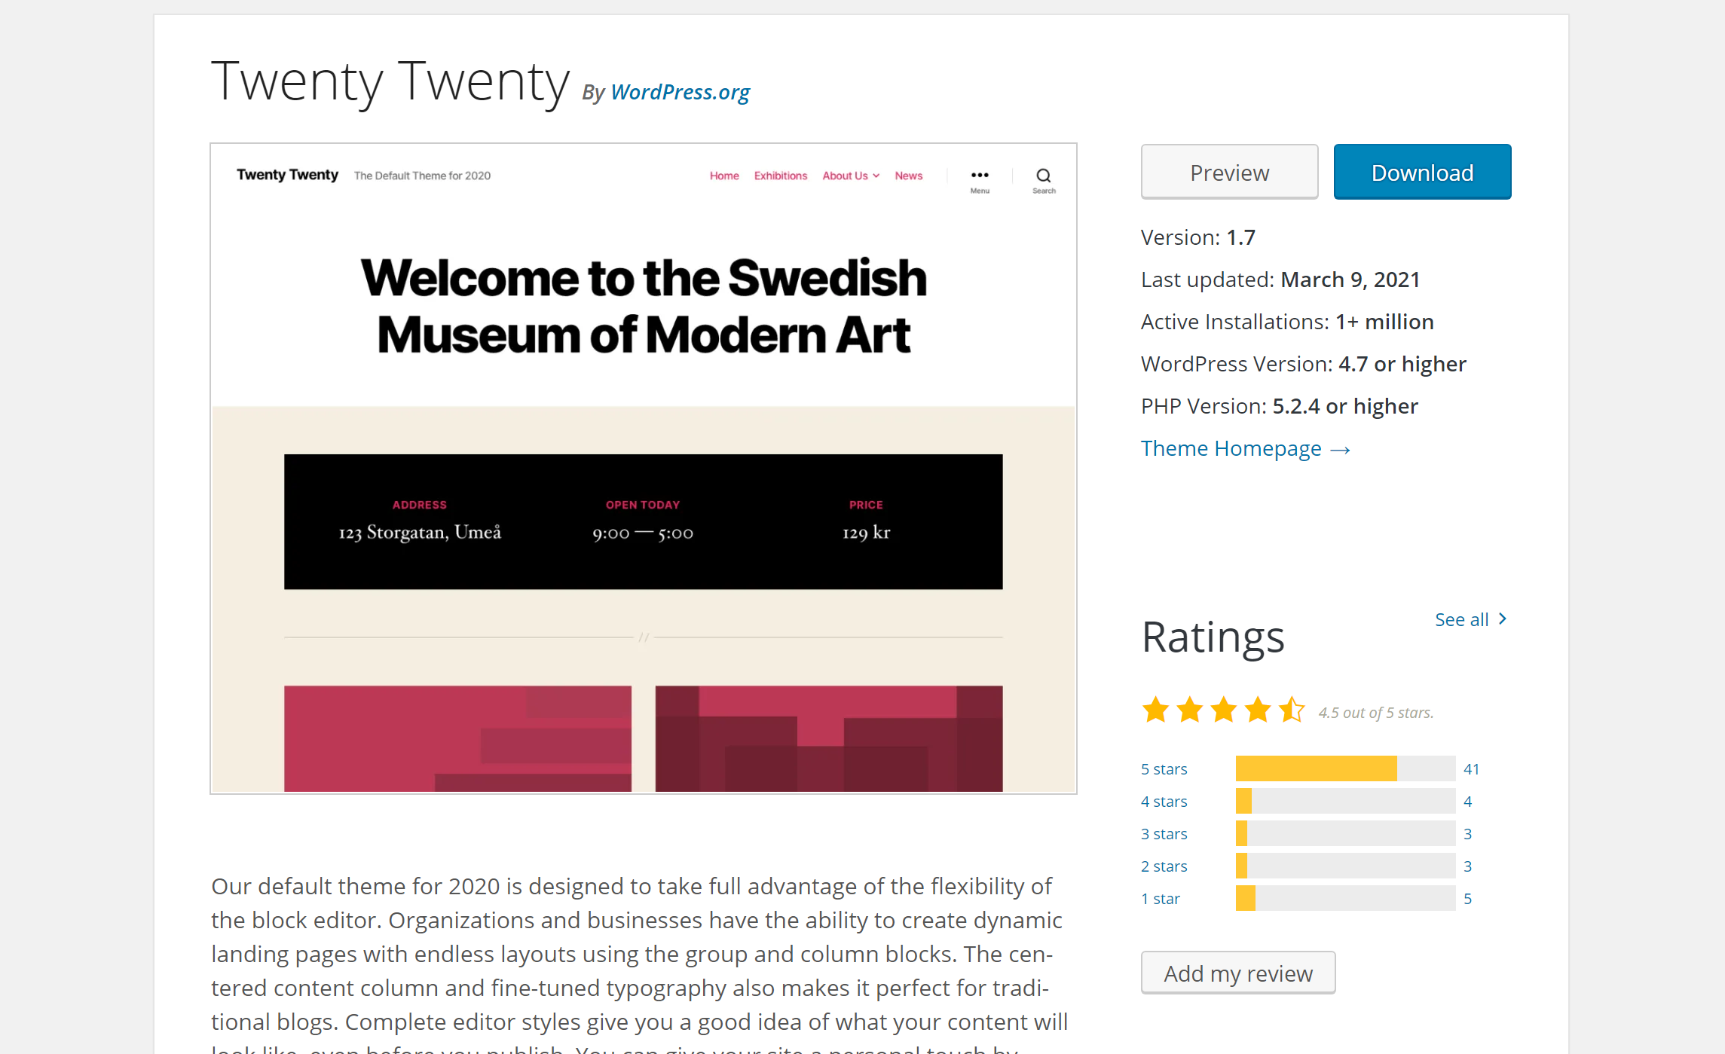Click the 'Version: 1.7' text
The image size is (1725, 1054).
[x=1197, y=237]
